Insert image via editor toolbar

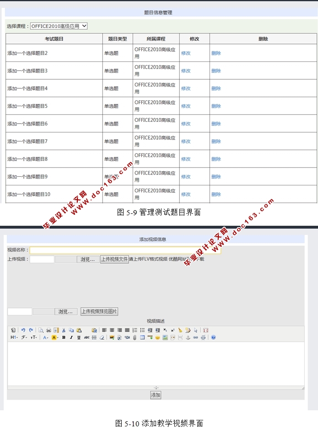pos(112,337)
